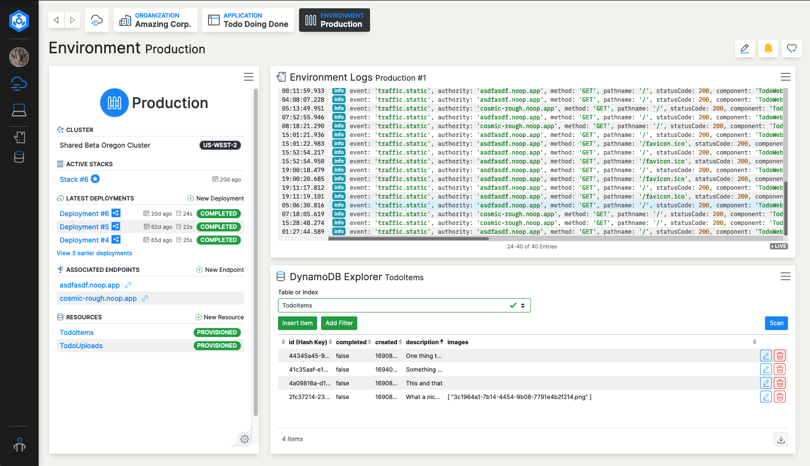This screenshot has height=466, width=810.
Task: Click the notification bell icon
Action: [x=768, y=48]
